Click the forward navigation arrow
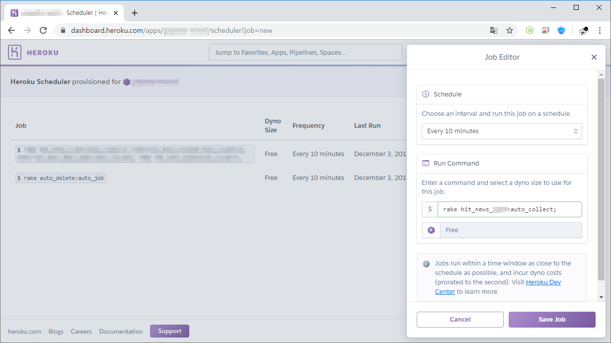 click(27, 30)
